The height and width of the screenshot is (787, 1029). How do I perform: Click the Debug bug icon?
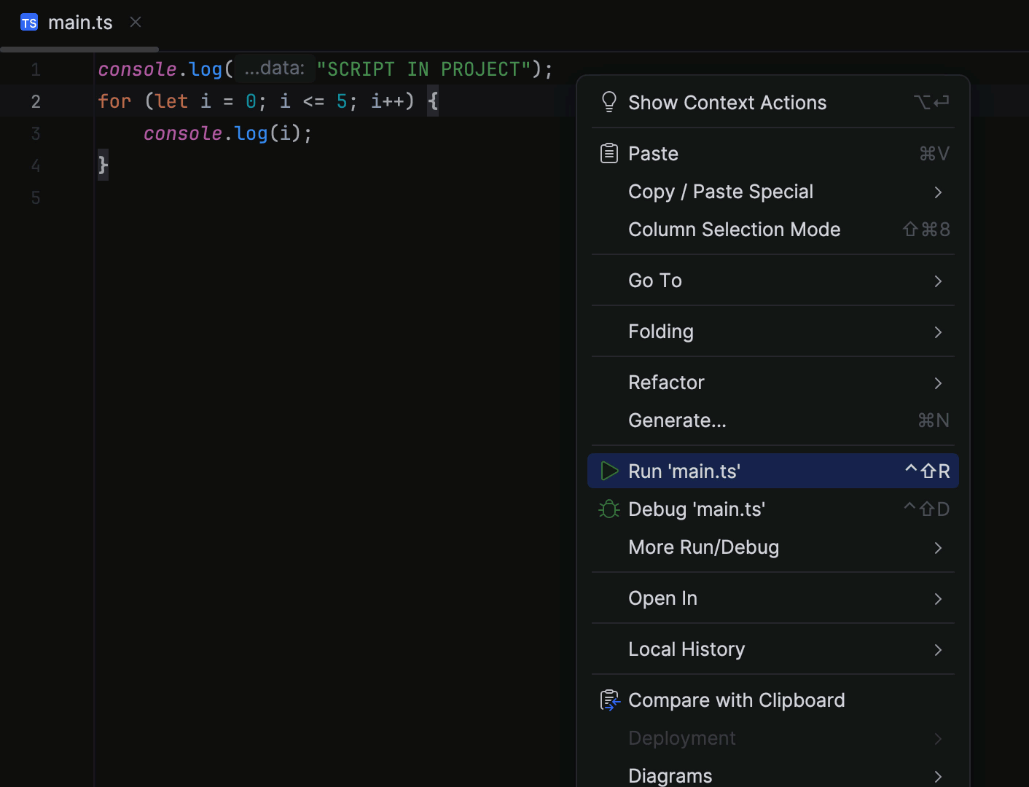click(609, 509)
